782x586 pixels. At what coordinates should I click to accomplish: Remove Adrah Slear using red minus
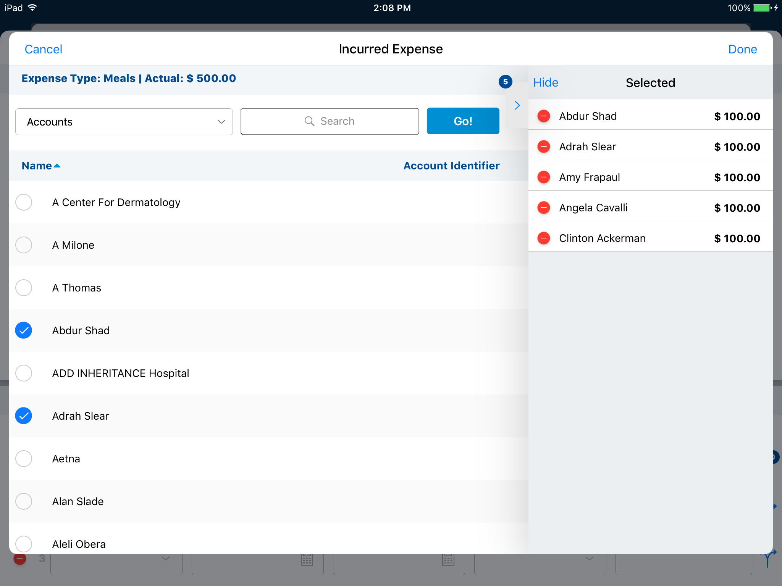543,146
